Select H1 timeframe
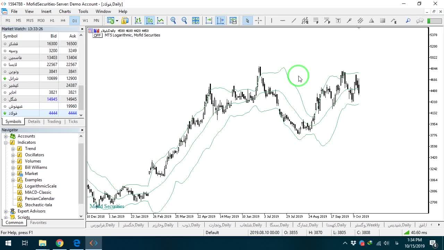This screenshot has height=250, width=444. (52, 20)
